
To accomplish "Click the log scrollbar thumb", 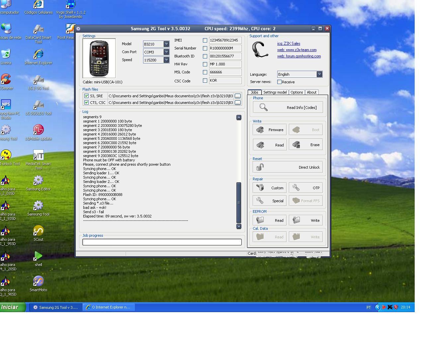I will click(x=239, y=203).
